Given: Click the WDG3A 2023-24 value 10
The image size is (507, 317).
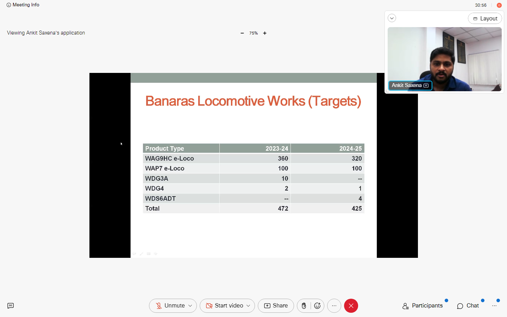Looking at the screenshot, I should coord(285,179).
